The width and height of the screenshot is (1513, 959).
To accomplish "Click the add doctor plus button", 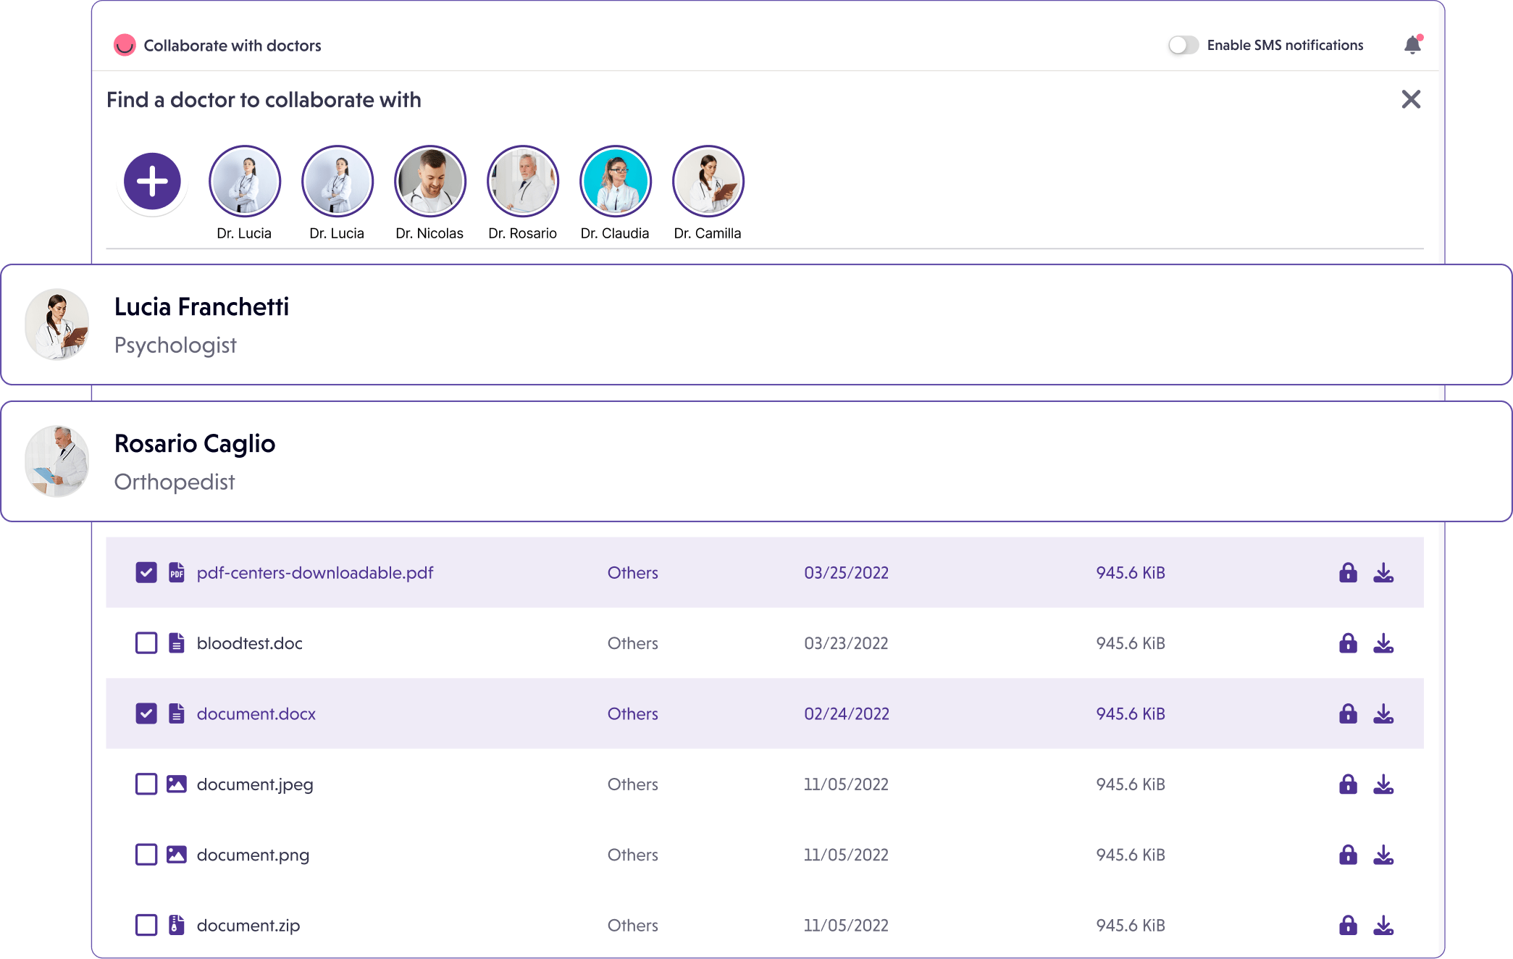I will point(152,181).
